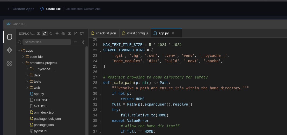
Task: Click the explorer panel vertical scrollbar
Action: tap(87, 91)
